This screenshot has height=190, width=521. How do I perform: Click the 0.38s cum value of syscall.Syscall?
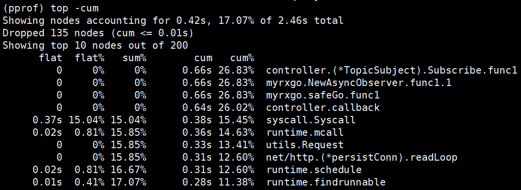pyautogui.click(x=197, y=120)
